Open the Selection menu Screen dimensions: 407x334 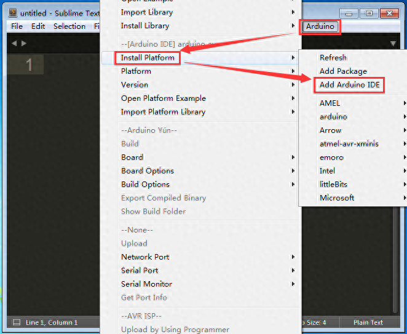(x=69, y=26)
